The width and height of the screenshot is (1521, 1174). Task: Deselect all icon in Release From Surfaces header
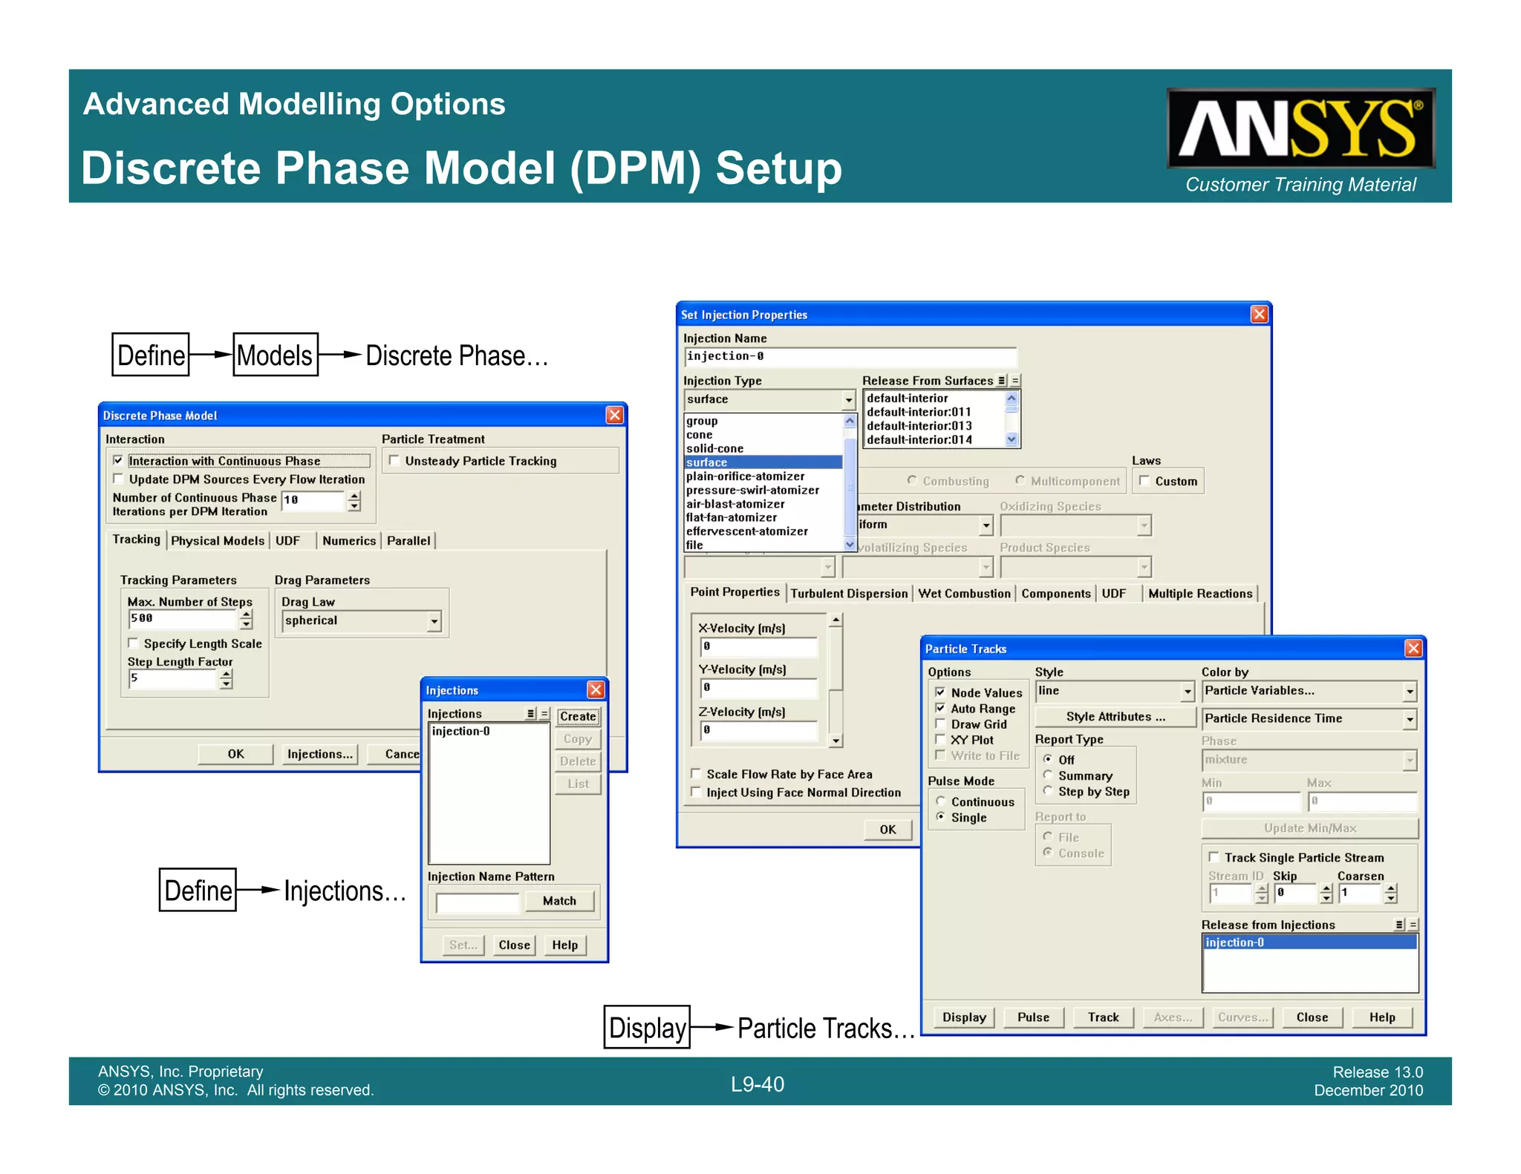[1015, 380]
